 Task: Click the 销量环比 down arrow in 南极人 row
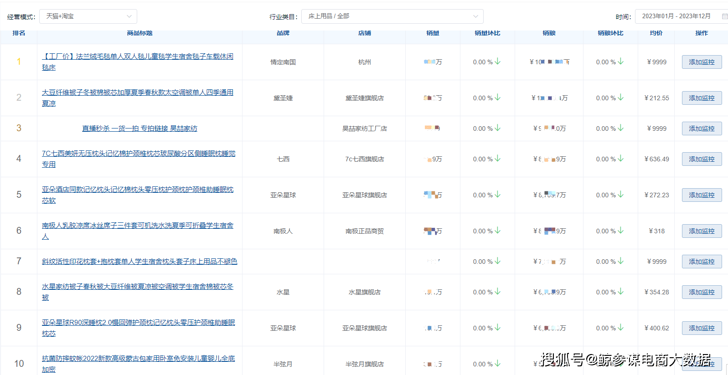pos(498,231)
